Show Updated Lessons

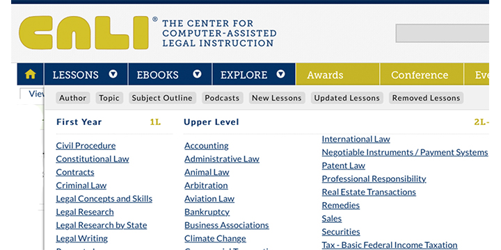point(347,98)
